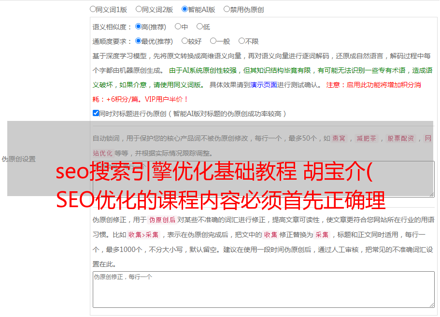Click the 收集>采集 example tag
The height and width of the screenshot is (317, 440).
point(143,235)
